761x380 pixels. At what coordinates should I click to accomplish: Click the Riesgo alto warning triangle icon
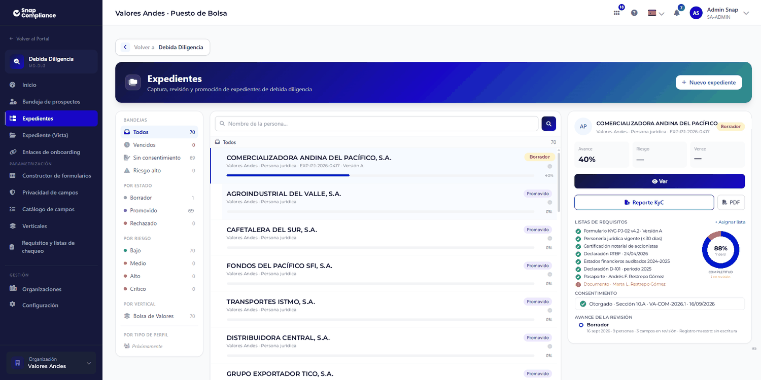(x=127, y=171)
